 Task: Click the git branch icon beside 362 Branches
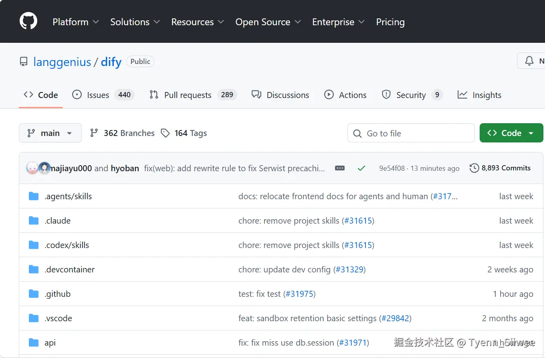[x=94, y=133]
